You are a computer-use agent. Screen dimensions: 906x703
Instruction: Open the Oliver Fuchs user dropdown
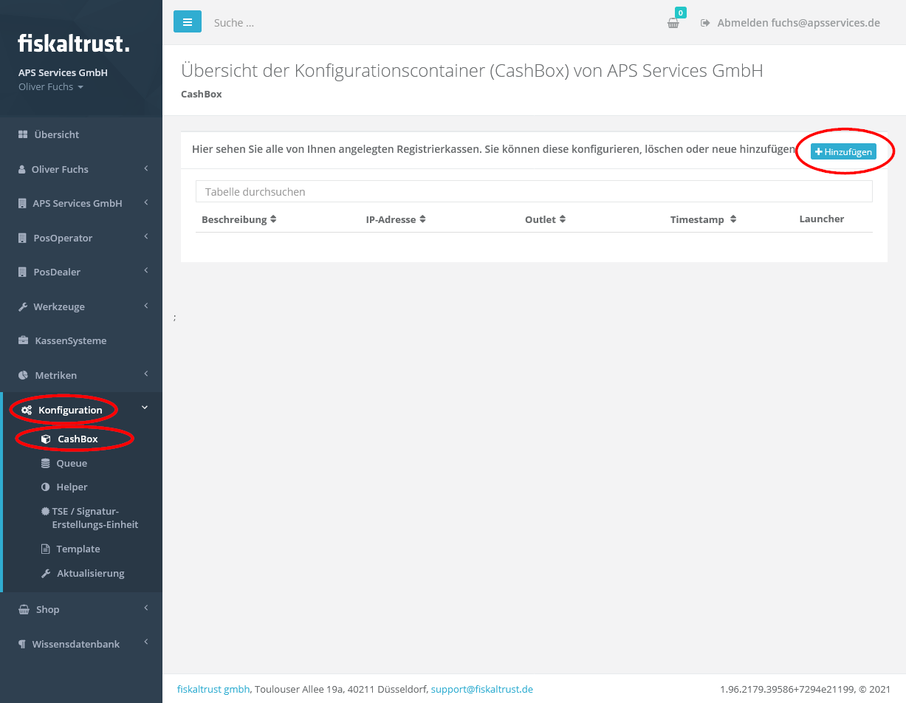coord(51,87)
